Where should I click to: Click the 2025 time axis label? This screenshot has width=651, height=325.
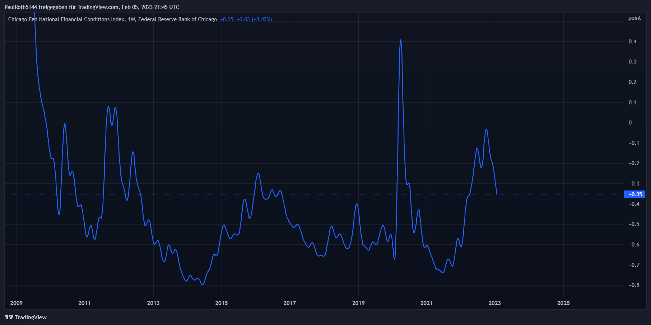[x=563, y=303]
